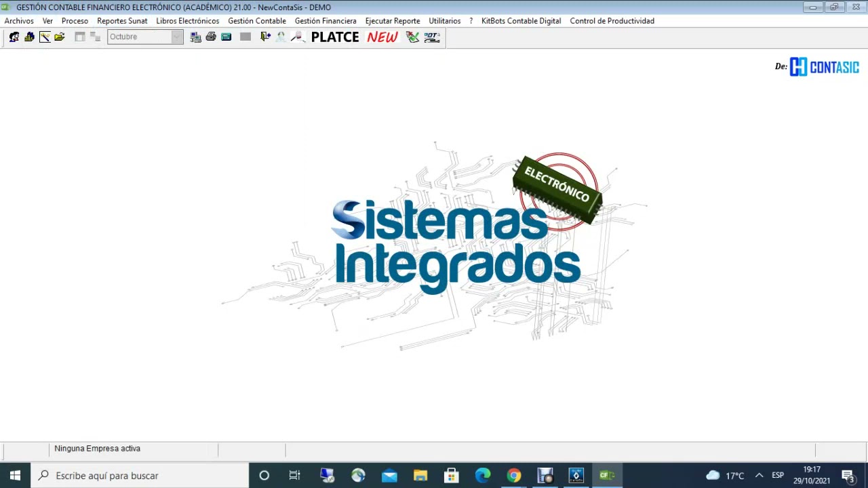Open the Control de Productividad menu
The height and width of the screenshot is (488, 868).
[x=612, y=21]
